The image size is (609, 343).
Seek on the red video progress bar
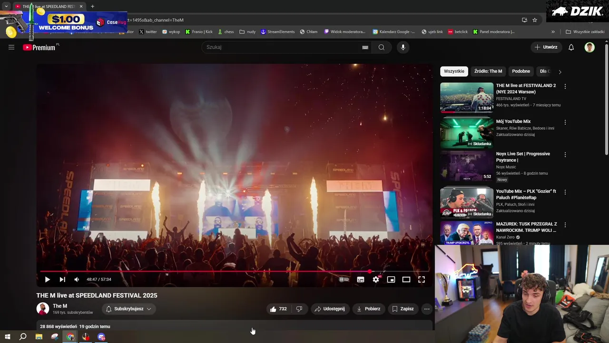coord(235,272)
